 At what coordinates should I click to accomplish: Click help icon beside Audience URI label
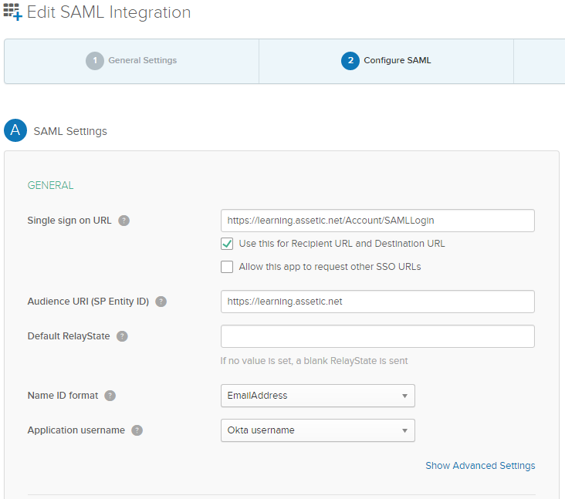pos(161,302)
